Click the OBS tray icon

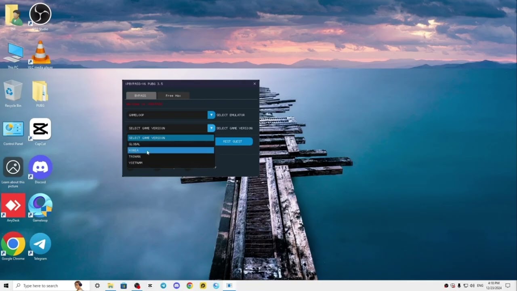446,286
